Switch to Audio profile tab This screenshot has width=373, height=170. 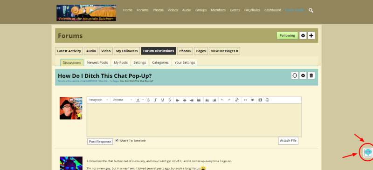pyautogui.click(x=91, y=51)
